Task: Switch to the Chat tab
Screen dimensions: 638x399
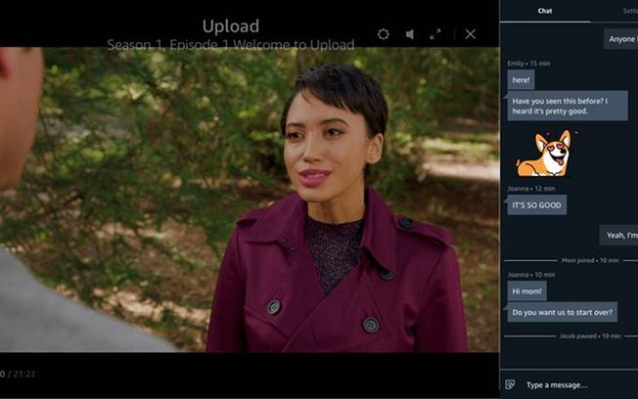Action: 545,11
